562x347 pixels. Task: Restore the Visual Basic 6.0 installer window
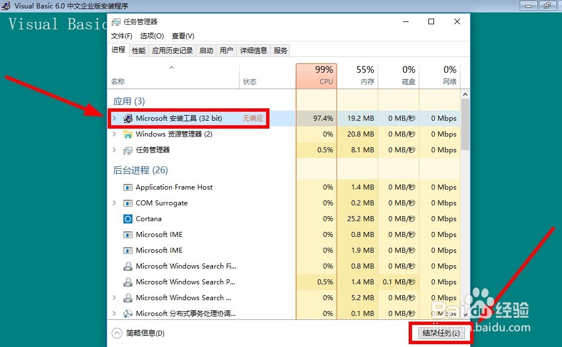click(x=548, y=6)
